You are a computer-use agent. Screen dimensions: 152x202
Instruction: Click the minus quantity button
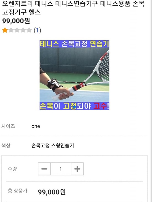coord(44,169)
